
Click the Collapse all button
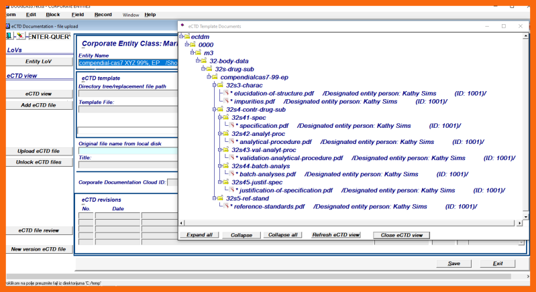(x=282, y=235)
